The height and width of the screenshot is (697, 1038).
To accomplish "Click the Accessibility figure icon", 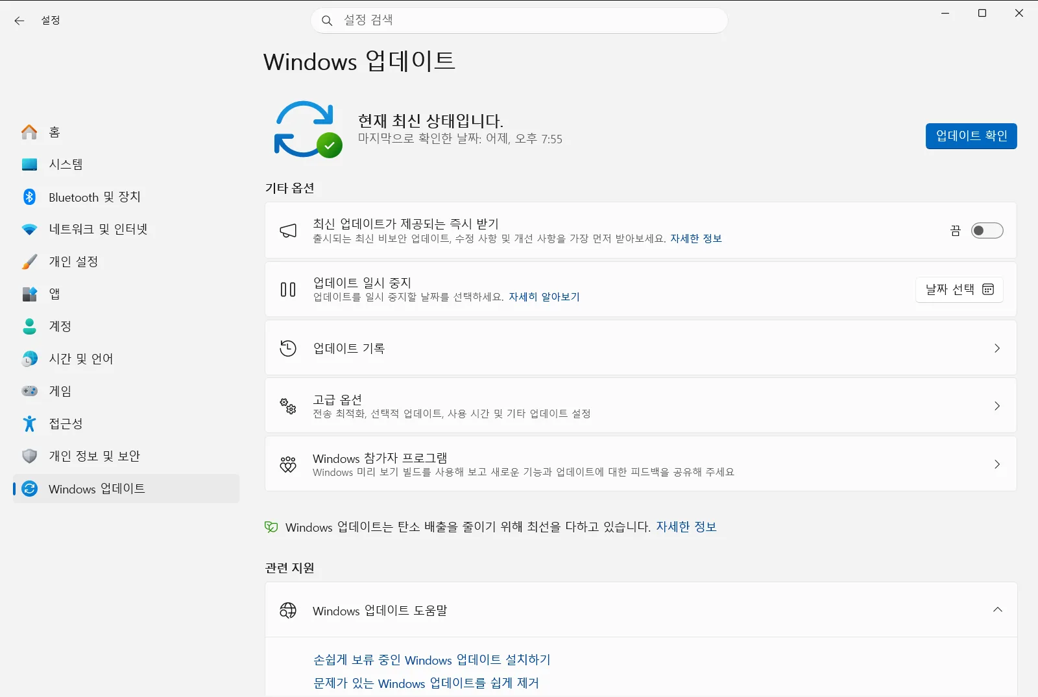I will coord(29,423).
